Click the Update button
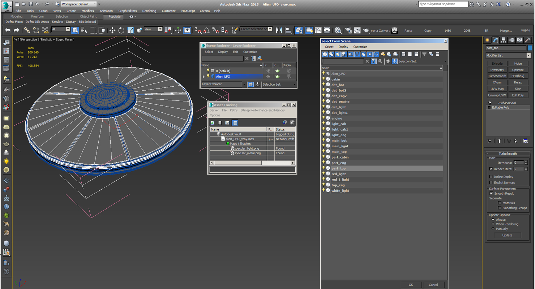 [x=507, y=235]
